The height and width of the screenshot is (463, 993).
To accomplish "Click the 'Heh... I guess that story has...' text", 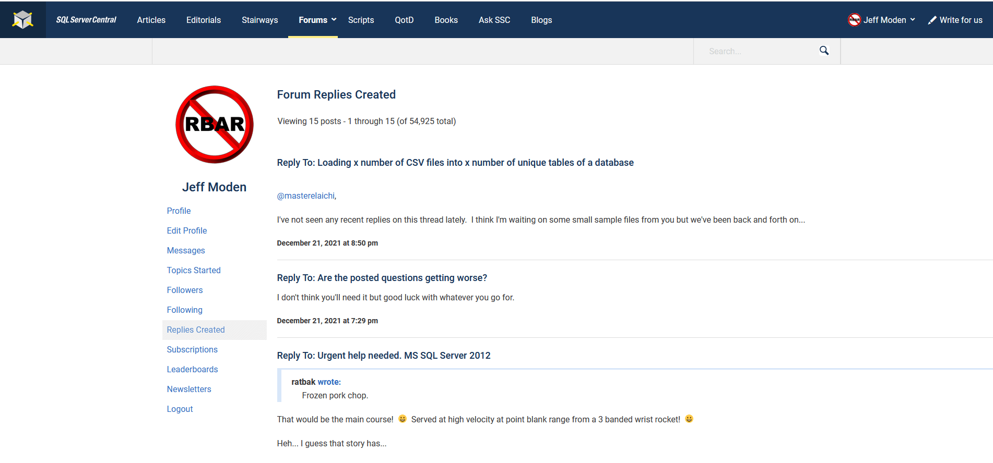I will point(332,443).
